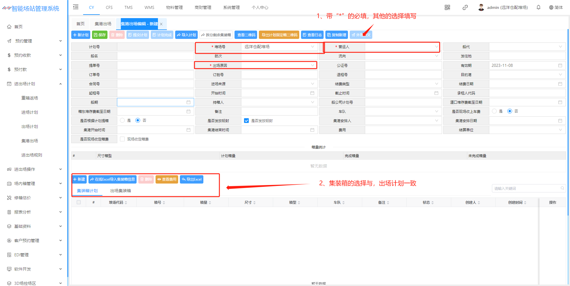The width and height of the screenshot is (570, 286).
Task: Click the link chain icon in header
Action: (465, 7)
